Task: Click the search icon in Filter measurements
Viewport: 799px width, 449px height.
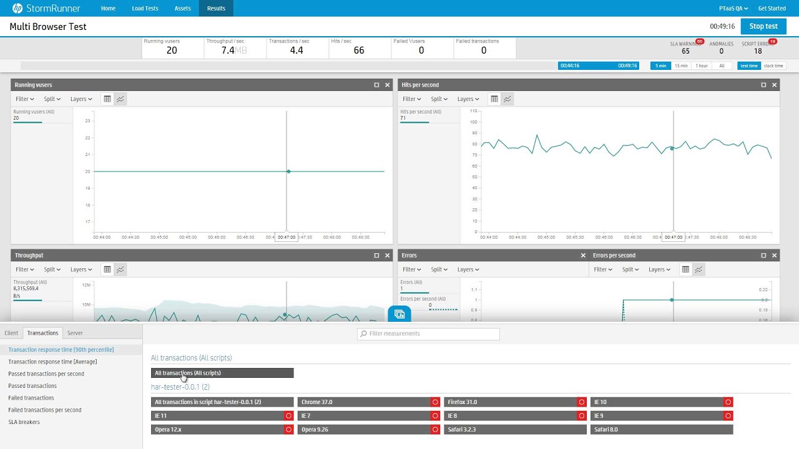Action: tap(363, 334)
